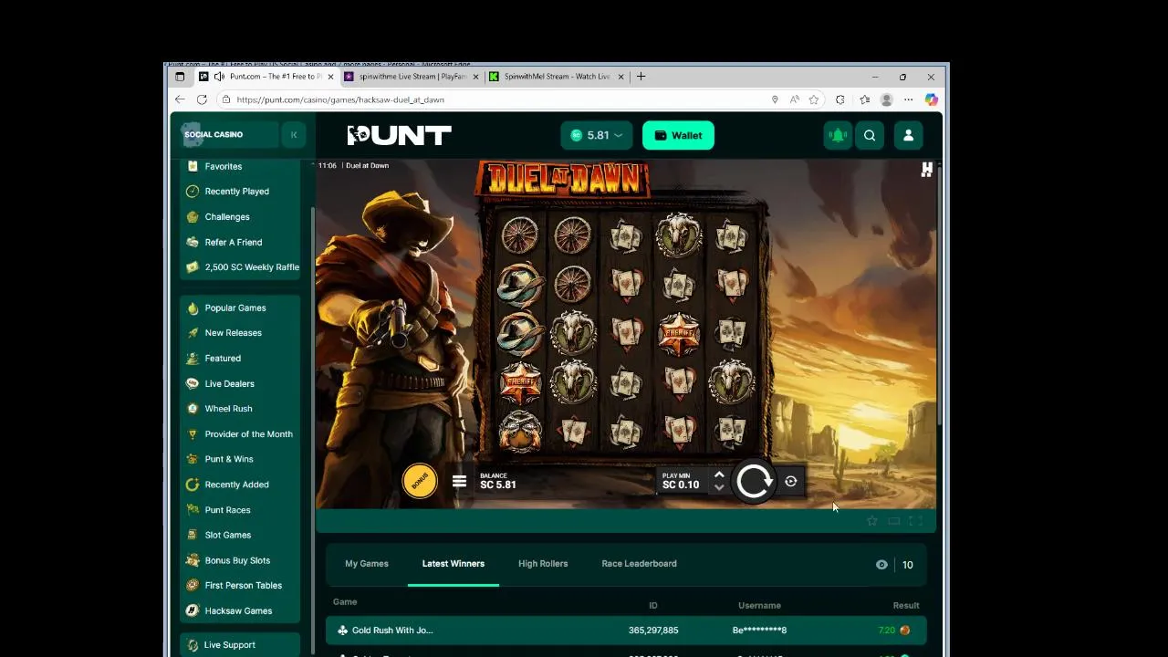Browse Popular Games

click(235, 308)
